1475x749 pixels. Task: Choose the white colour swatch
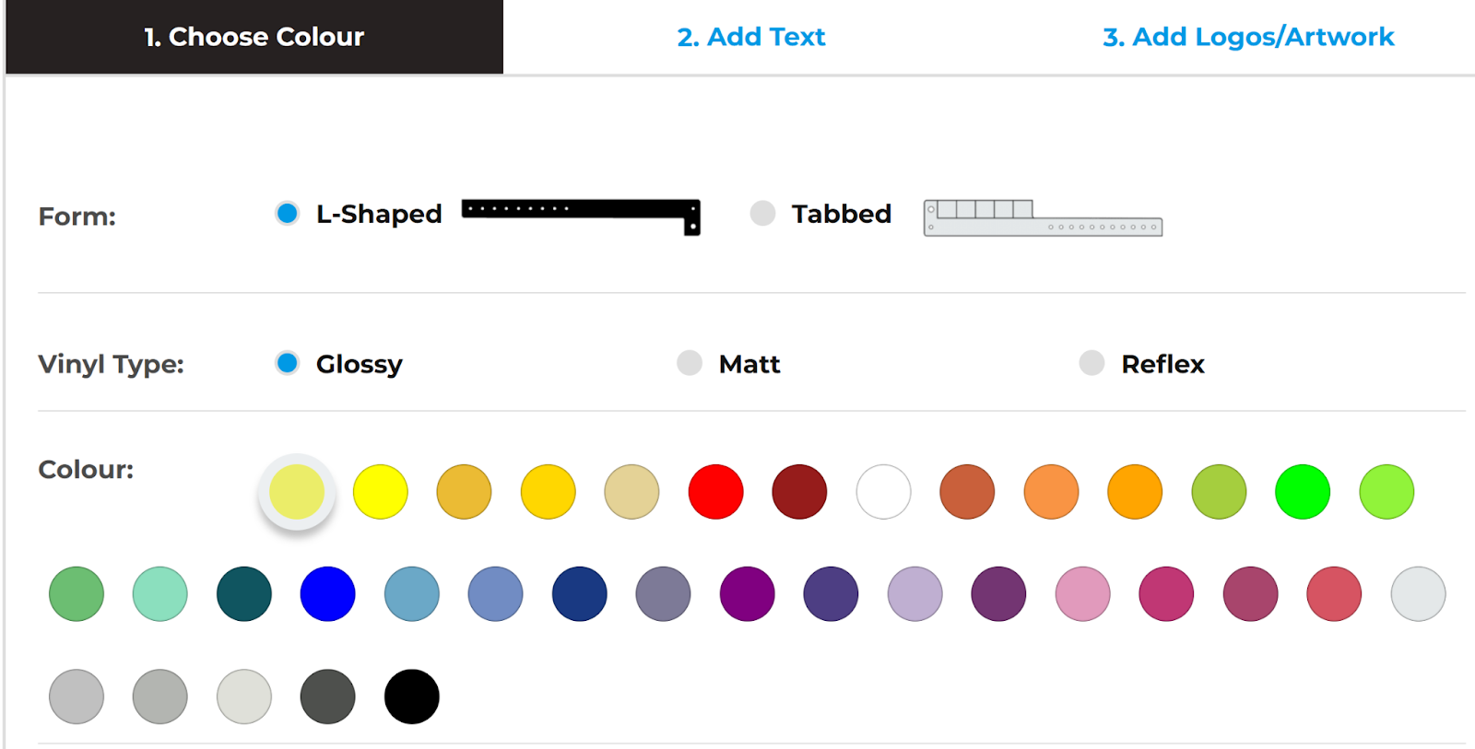(x=883, y=492)
